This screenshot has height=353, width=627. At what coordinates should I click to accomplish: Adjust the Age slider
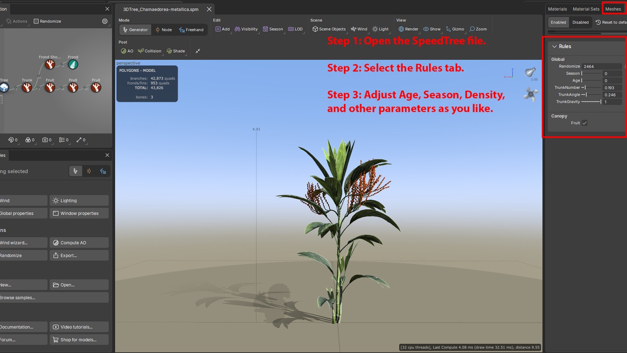point(591,80)
